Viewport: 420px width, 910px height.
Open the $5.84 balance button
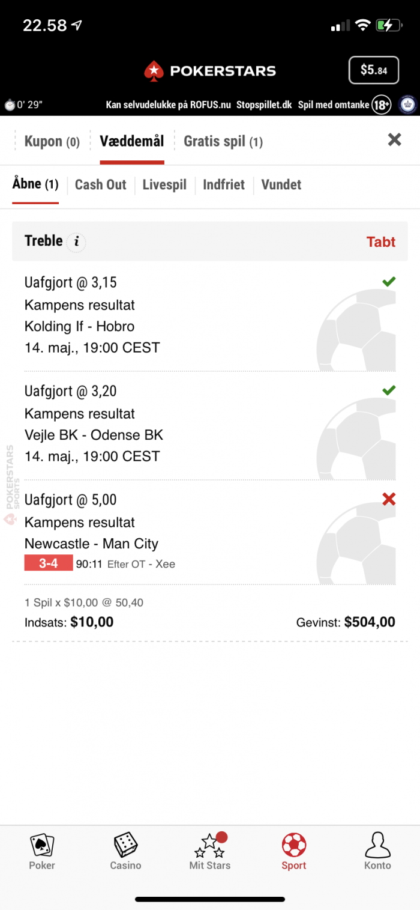click(373, 70)
